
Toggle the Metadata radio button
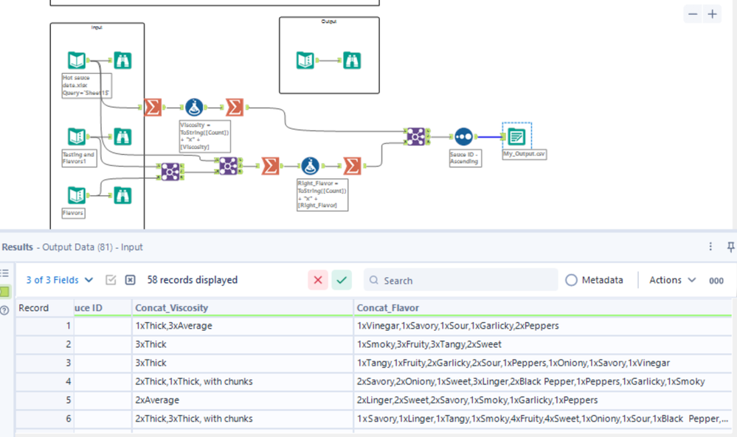point(571,280)
